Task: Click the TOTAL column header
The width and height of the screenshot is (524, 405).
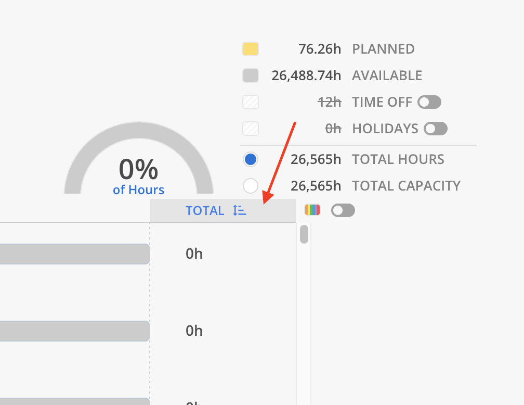Action: tap(205, 211)
